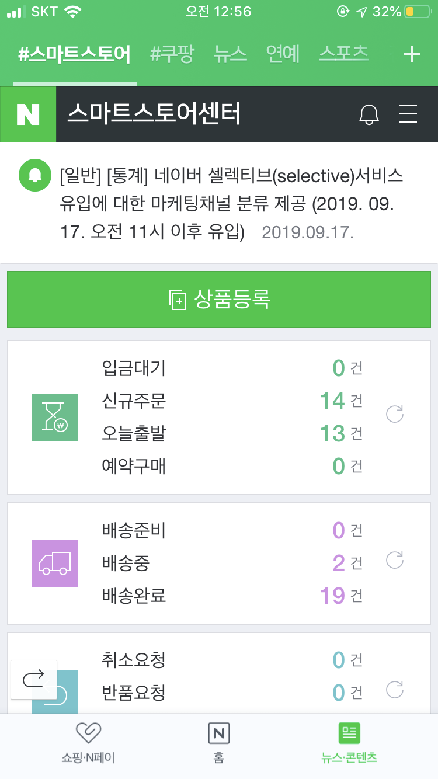This screenshot has height=779, width=438.
Task: View 신규주문 14 orders
Action: [332, 401]
